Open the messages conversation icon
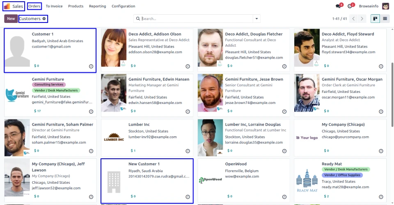This screenshot has width=394, height=205. [x=338, y=6]
